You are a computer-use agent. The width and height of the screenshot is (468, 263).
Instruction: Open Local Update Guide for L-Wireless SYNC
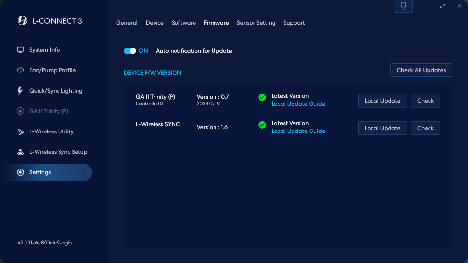298,131
